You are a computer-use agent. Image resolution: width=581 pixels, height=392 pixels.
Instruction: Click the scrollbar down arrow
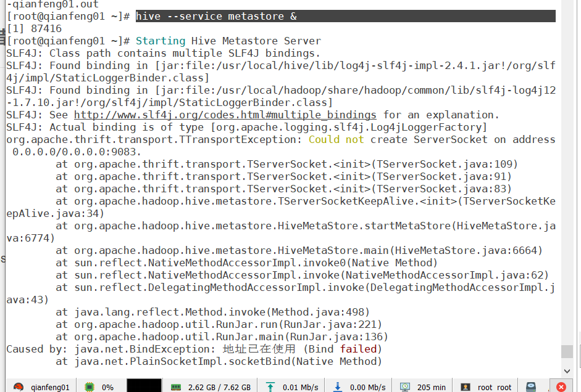(567, 370)
